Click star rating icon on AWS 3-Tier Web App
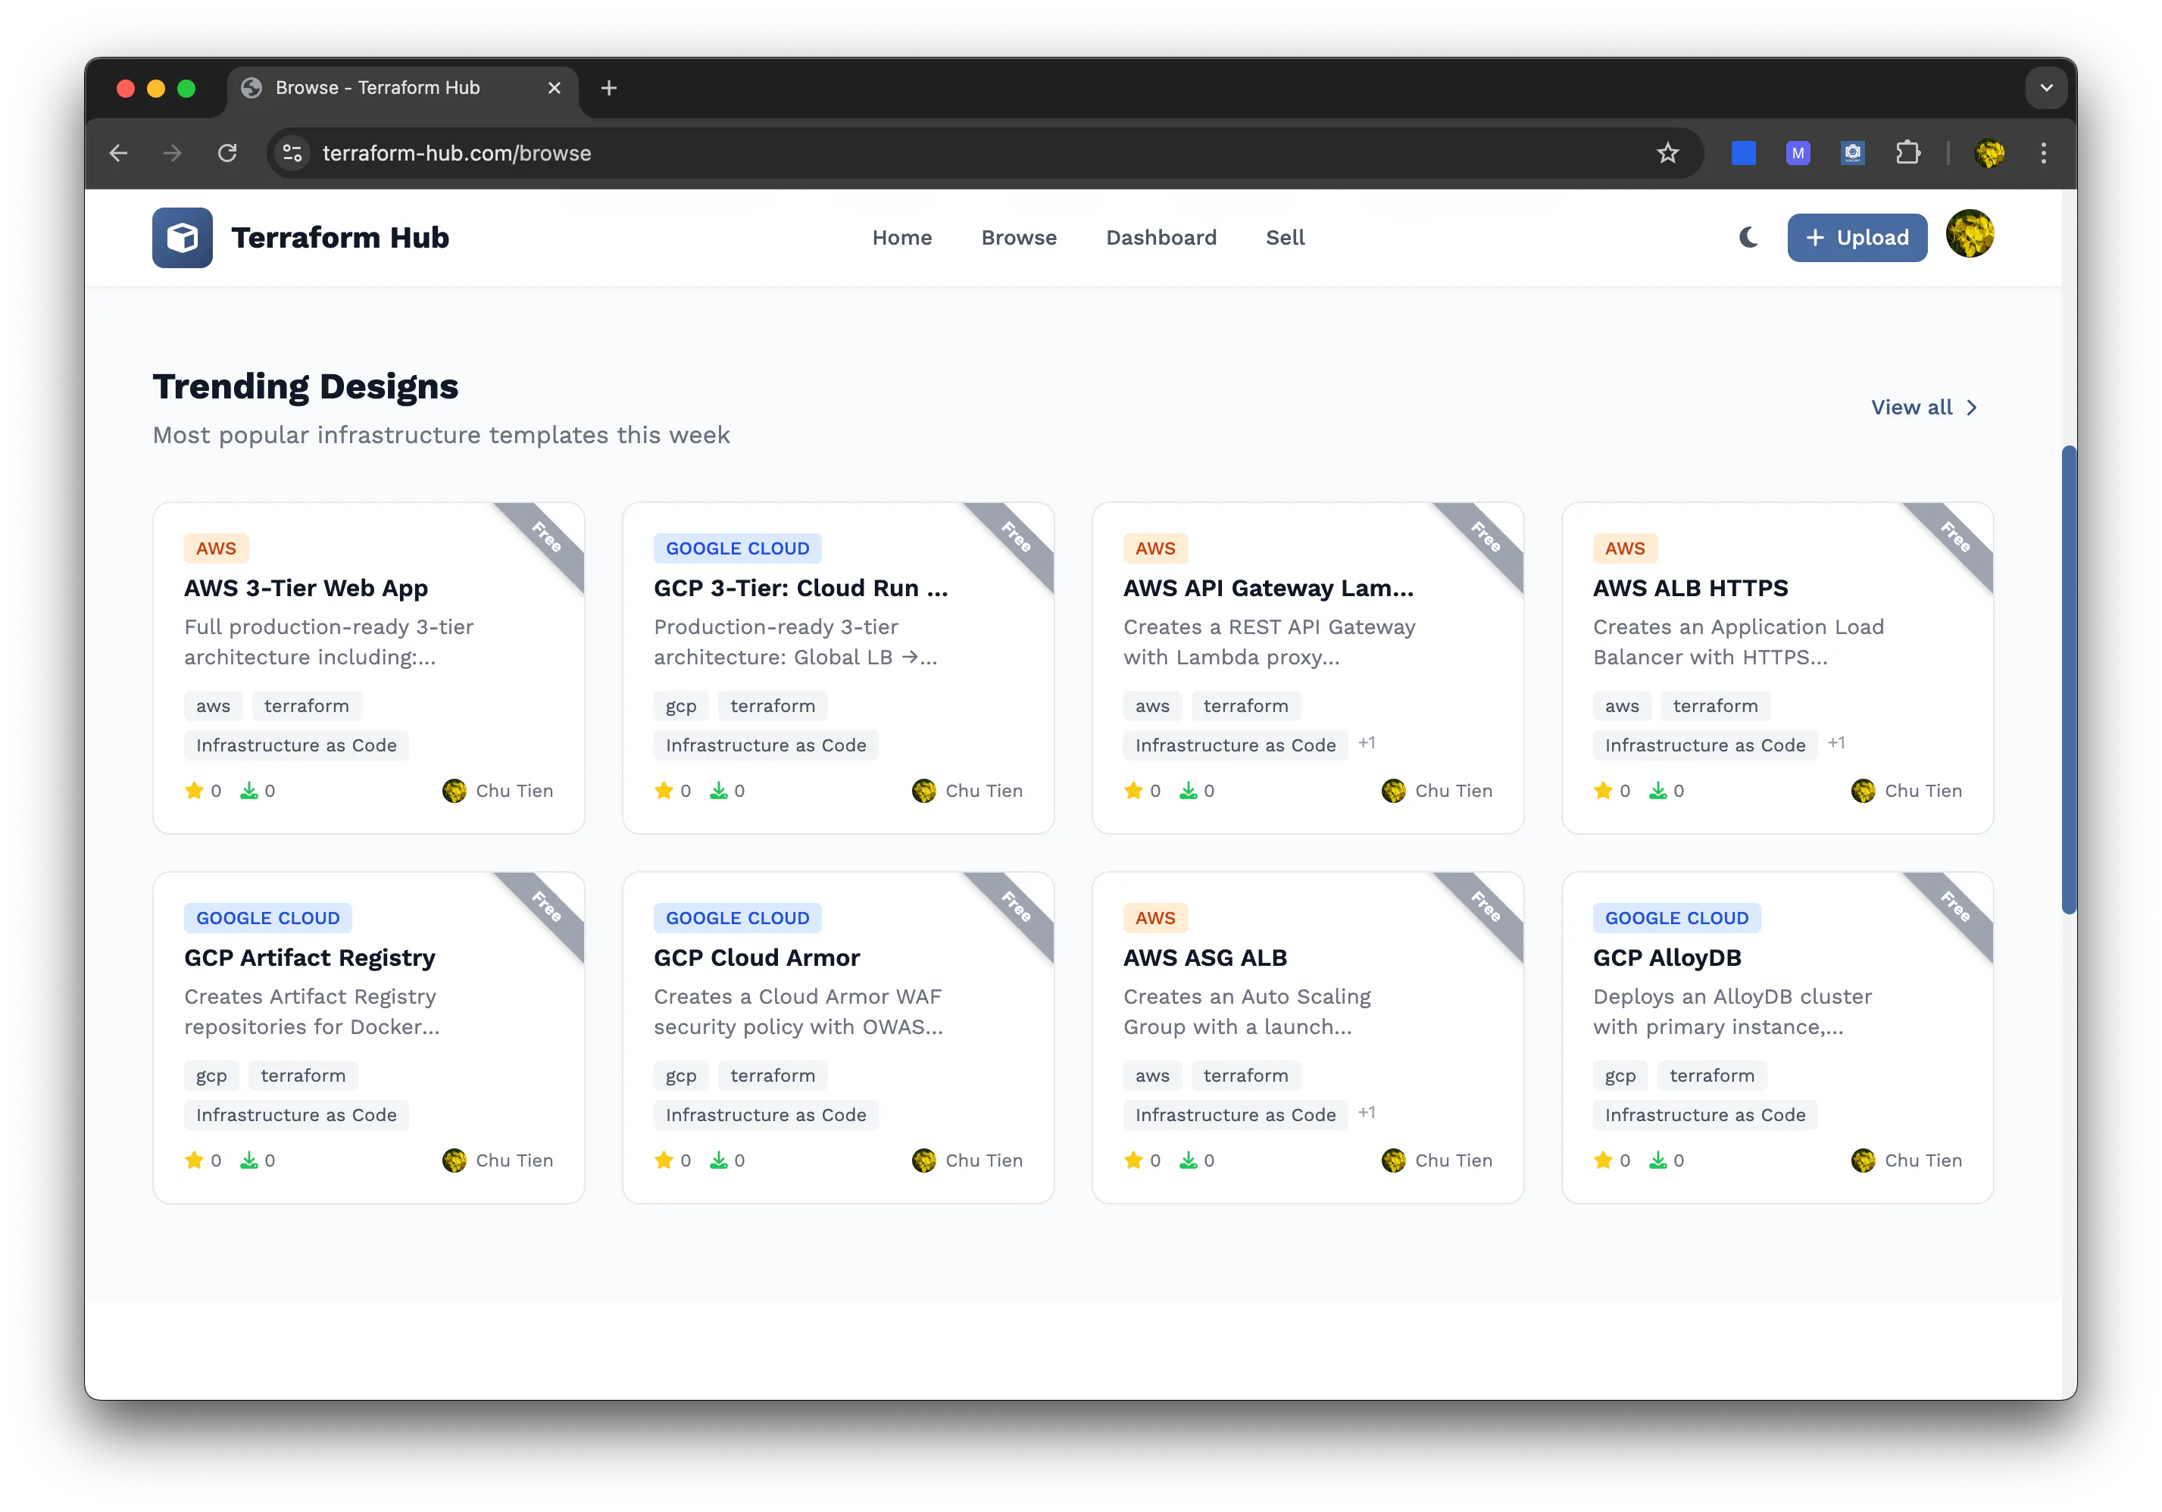This screenshot has height=1512, width=2162. tap(194, 790)
